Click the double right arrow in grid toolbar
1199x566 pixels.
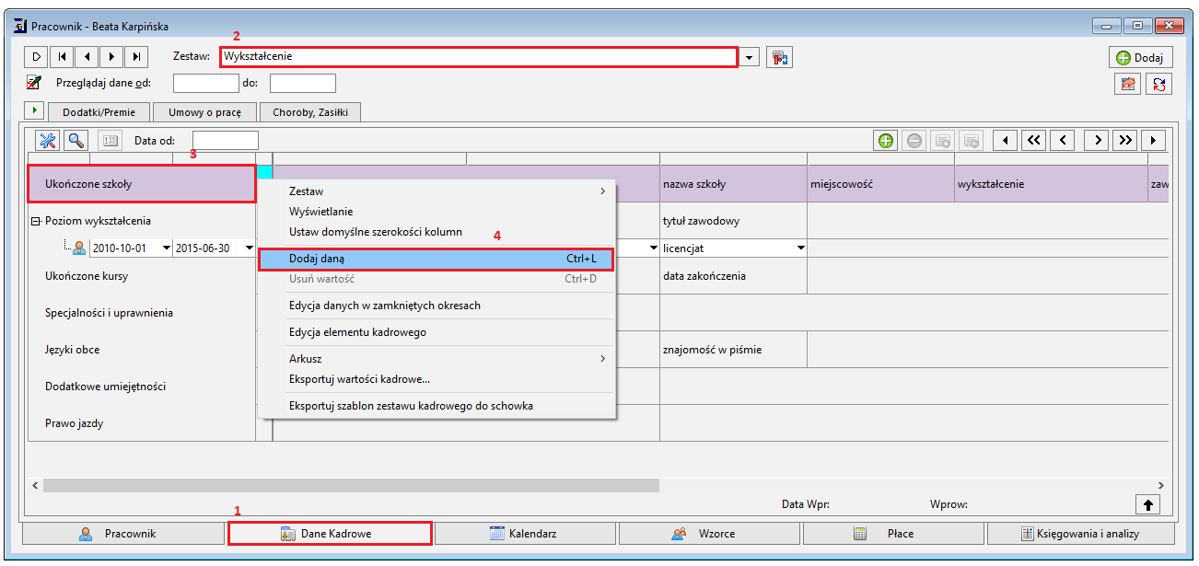(1124, 141)
